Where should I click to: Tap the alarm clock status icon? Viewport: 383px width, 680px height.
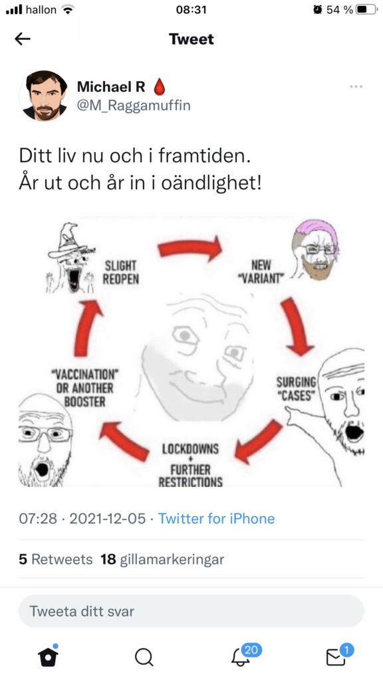tap(317, 9)
